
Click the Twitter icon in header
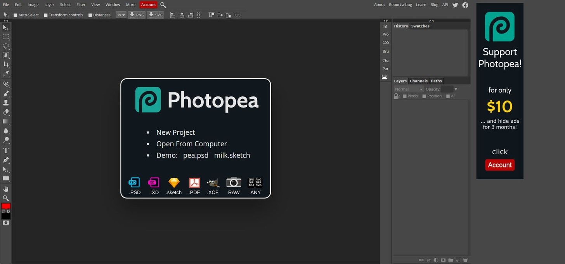[x=455, y=5]
